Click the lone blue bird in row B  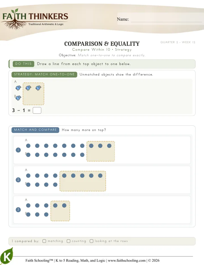pos(18,98)
